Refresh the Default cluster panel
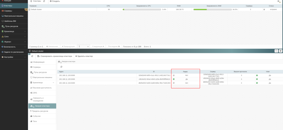The height and width of the screenshot is (130, 283). coord(32,56)
